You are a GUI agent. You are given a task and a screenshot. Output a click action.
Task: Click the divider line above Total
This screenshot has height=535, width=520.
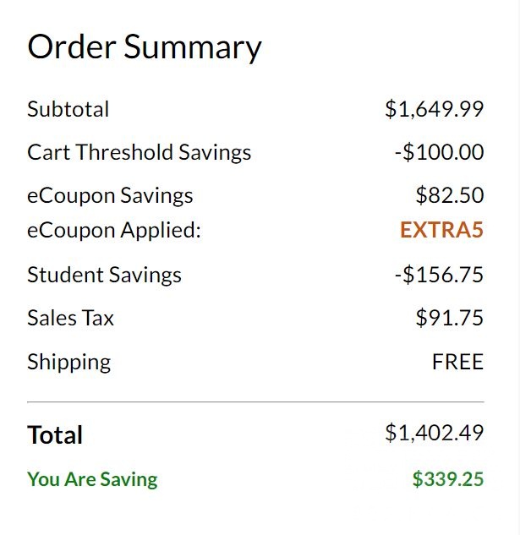point(255,402)
